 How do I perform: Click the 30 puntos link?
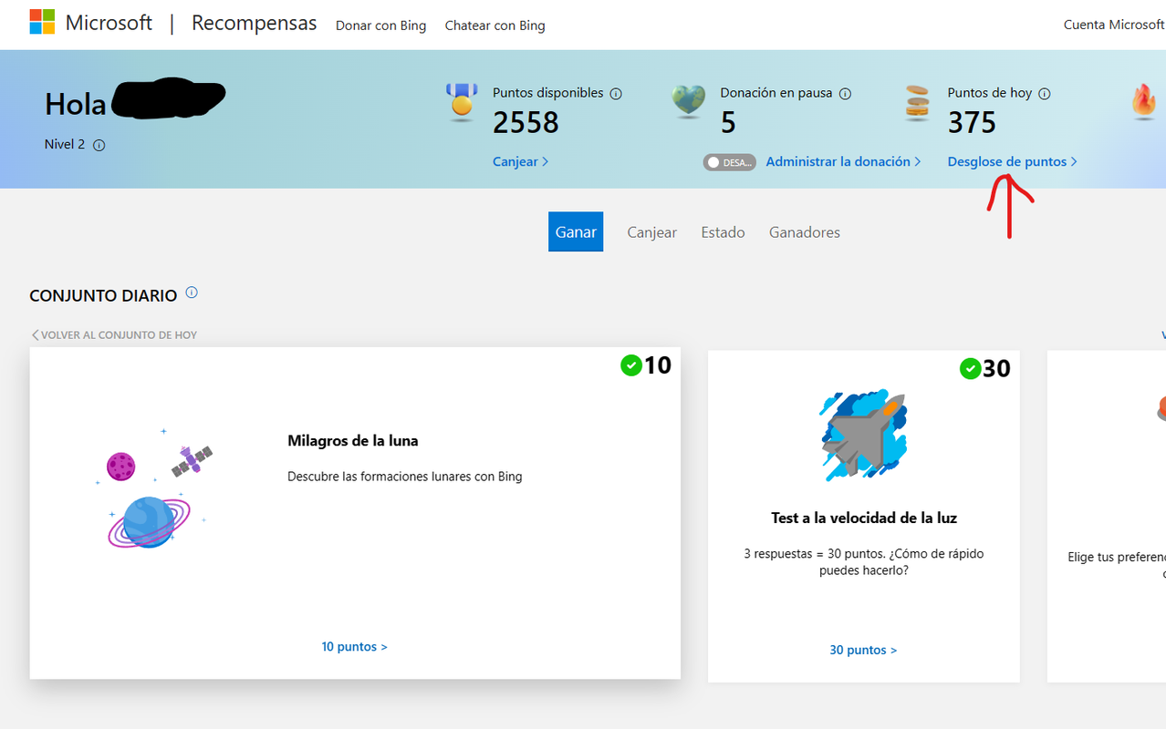(863, 651)
